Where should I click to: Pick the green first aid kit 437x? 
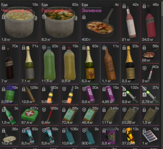click(x=29, y=116)
